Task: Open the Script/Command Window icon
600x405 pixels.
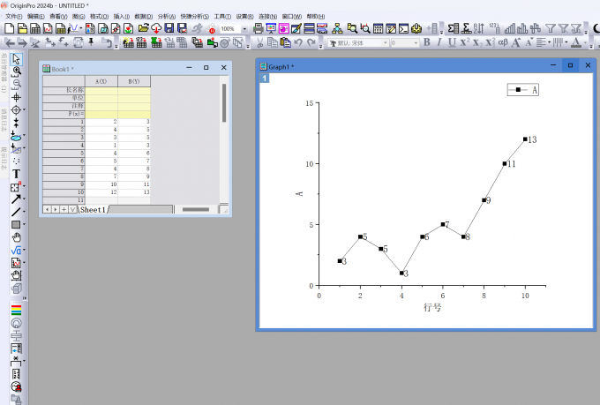Action: tap(404, 28)
